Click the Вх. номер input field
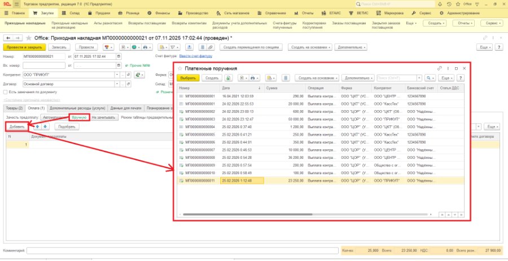This screenshot has width=508, height=261. click(x=44, y=65)
